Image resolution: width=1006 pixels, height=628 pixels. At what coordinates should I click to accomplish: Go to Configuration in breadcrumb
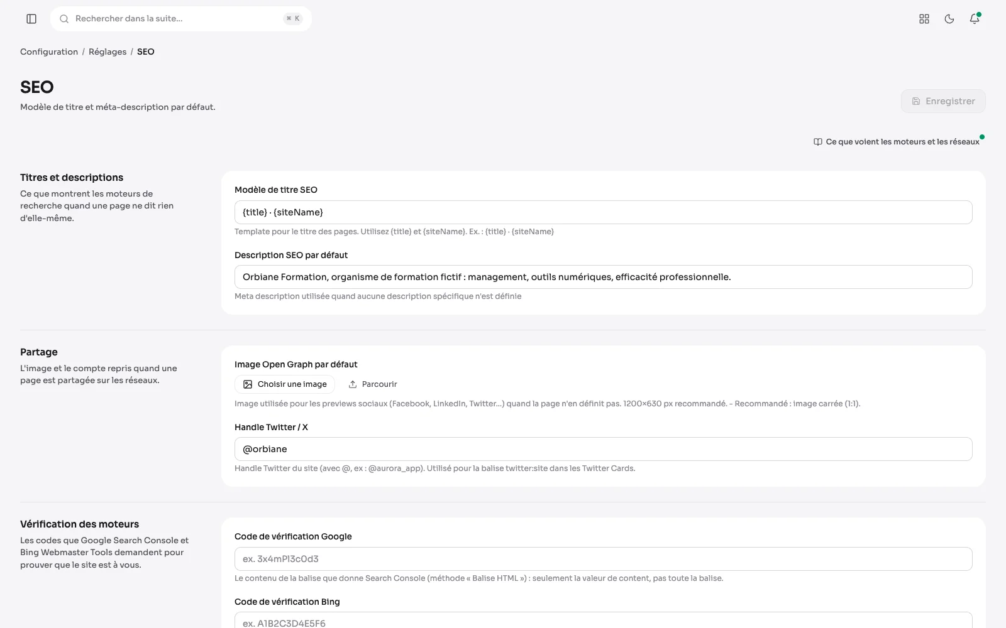tap(49, 52)
